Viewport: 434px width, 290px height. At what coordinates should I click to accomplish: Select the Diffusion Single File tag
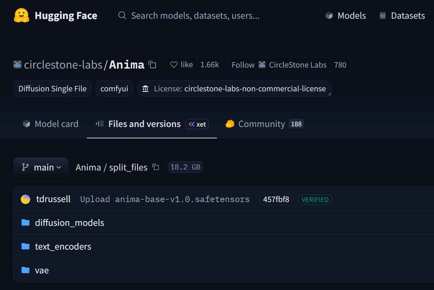[x=52, y=89]
